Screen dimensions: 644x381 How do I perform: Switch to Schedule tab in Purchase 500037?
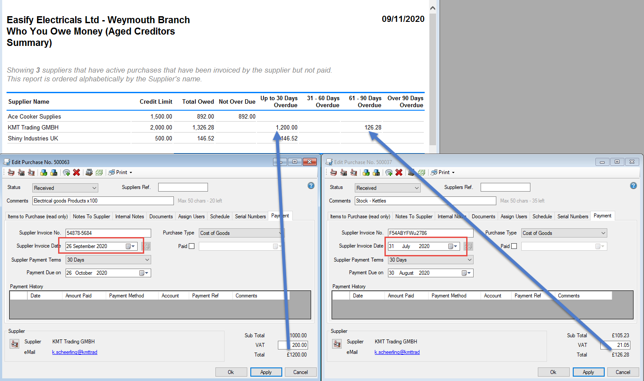[x=542, y=217]
